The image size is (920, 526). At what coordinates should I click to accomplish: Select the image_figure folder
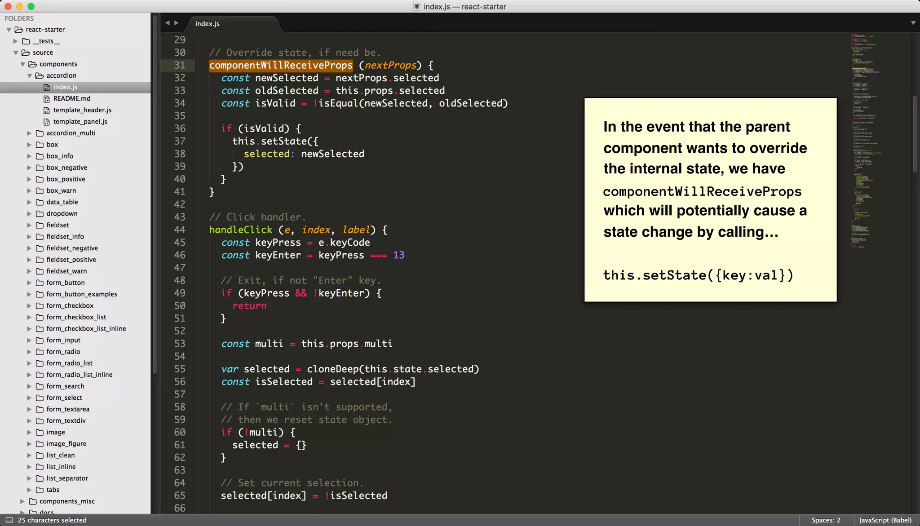pos(66,444)
